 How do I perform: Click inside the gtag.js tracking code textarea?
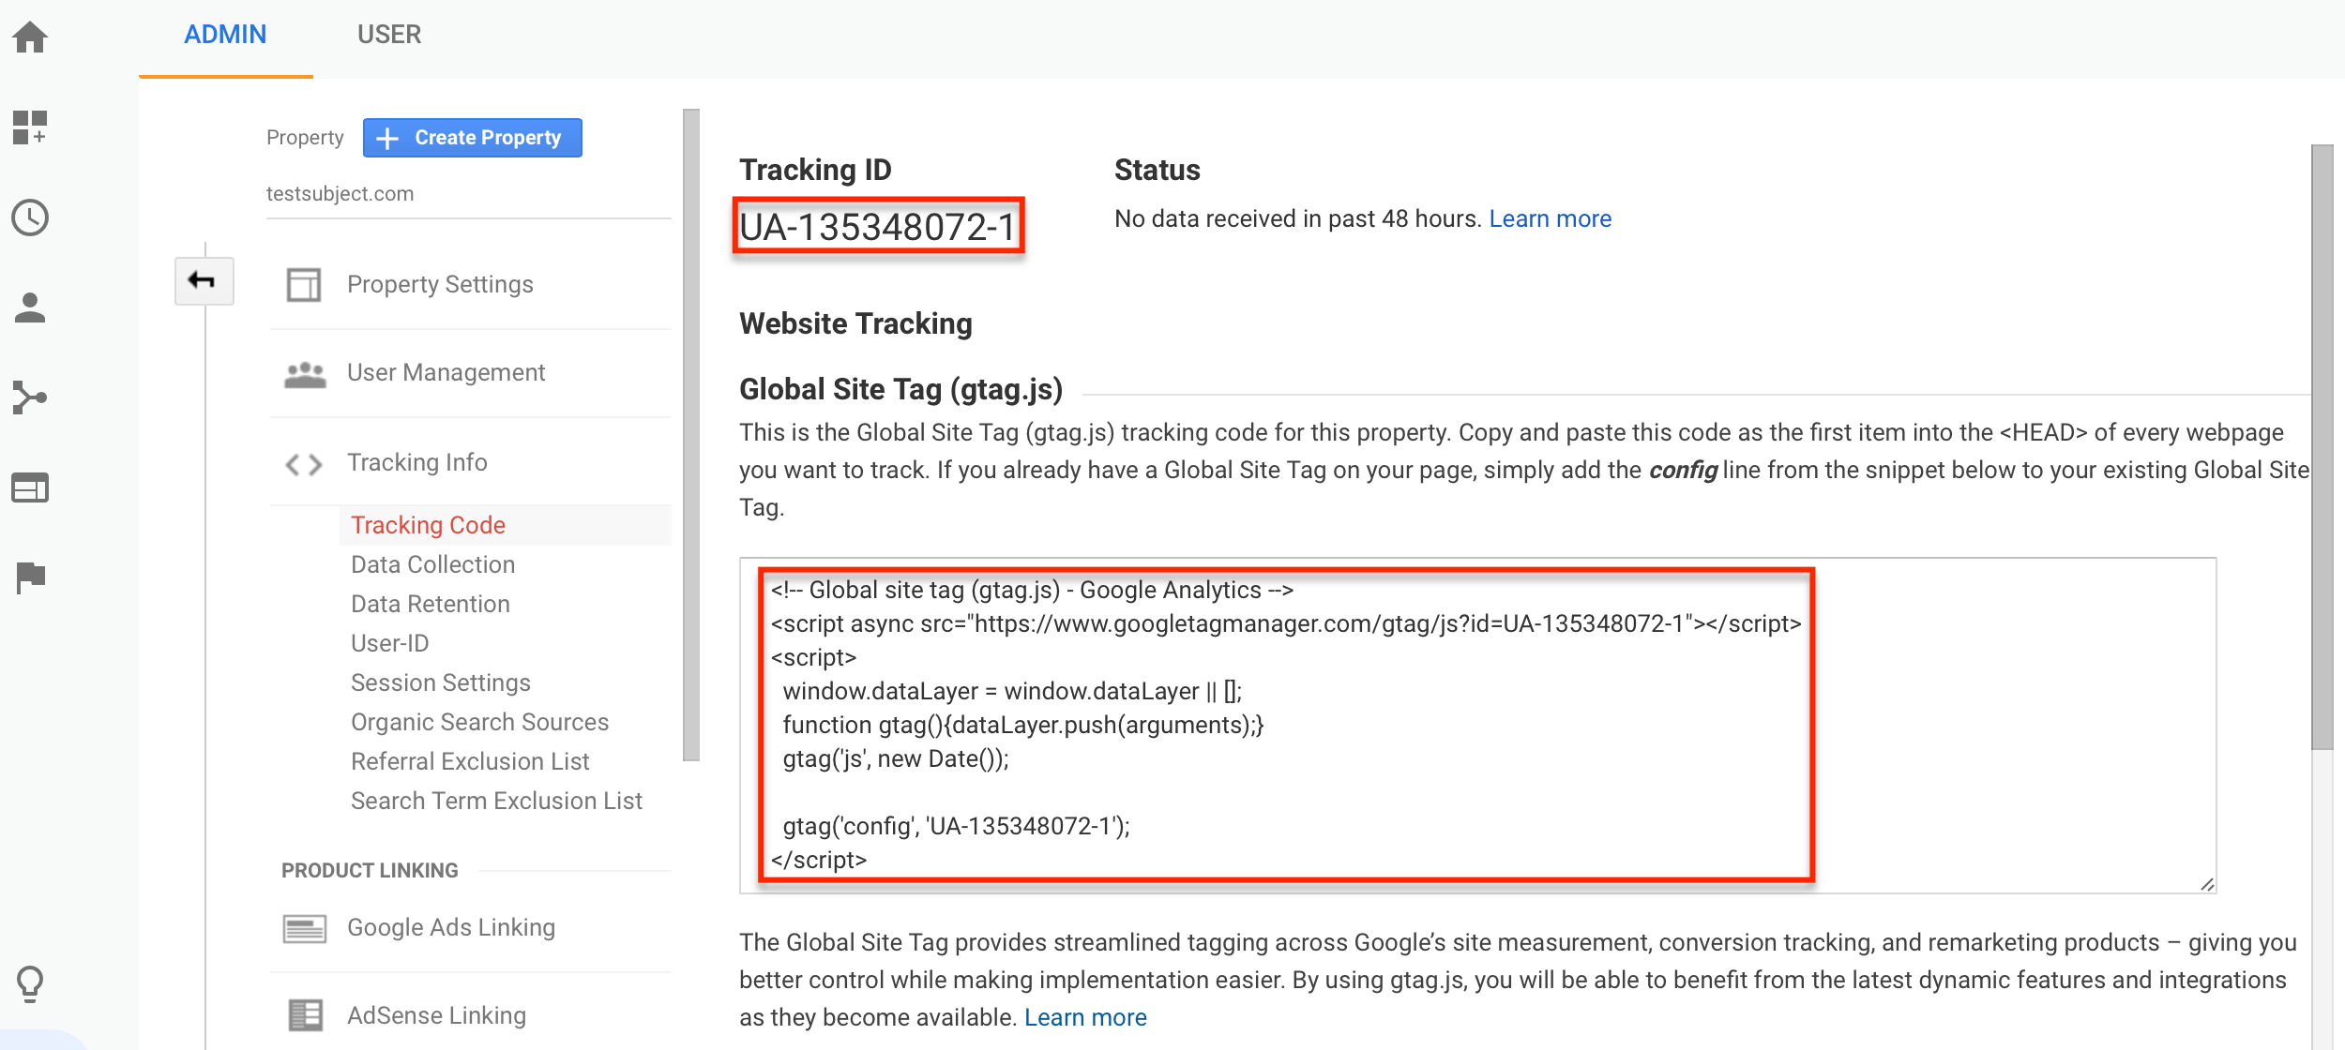pos(1477,726)
